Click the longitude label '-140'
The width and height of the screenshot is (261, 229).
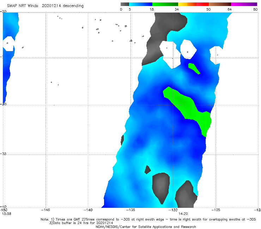click(88, 210)
